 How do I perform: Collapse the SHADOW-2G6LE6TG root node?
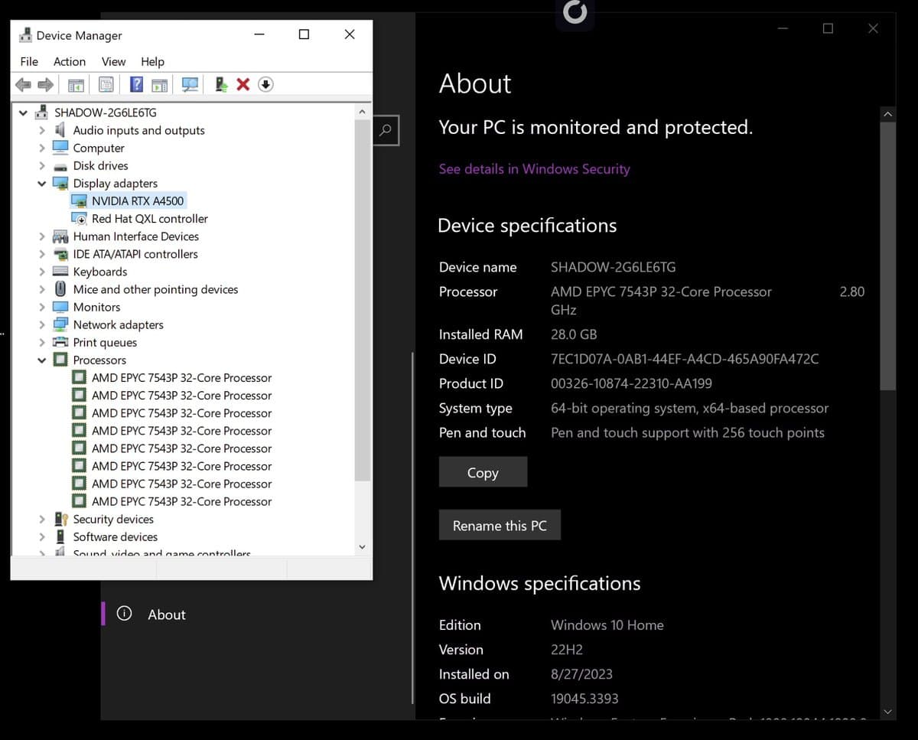coord(23,112)
